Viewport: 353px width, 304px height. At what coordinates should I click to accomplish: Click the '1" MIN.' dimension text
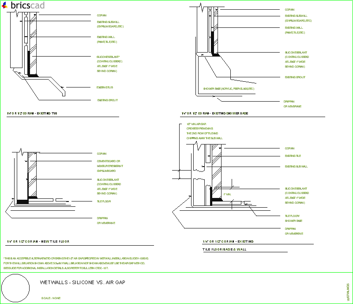(x=227, y=194)
